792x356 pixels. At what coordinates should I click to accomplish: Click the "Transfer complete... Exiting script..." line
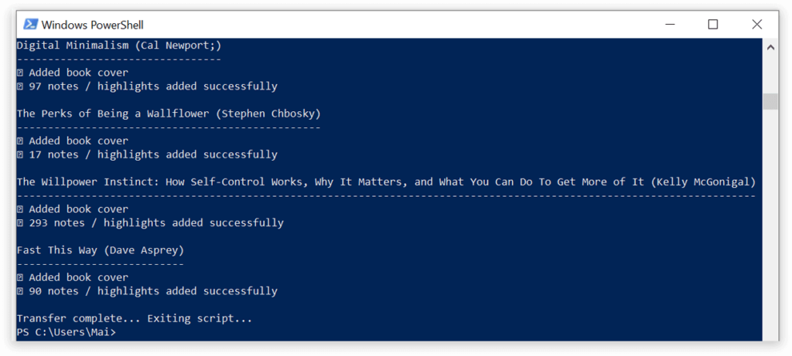tap(135, 318)
